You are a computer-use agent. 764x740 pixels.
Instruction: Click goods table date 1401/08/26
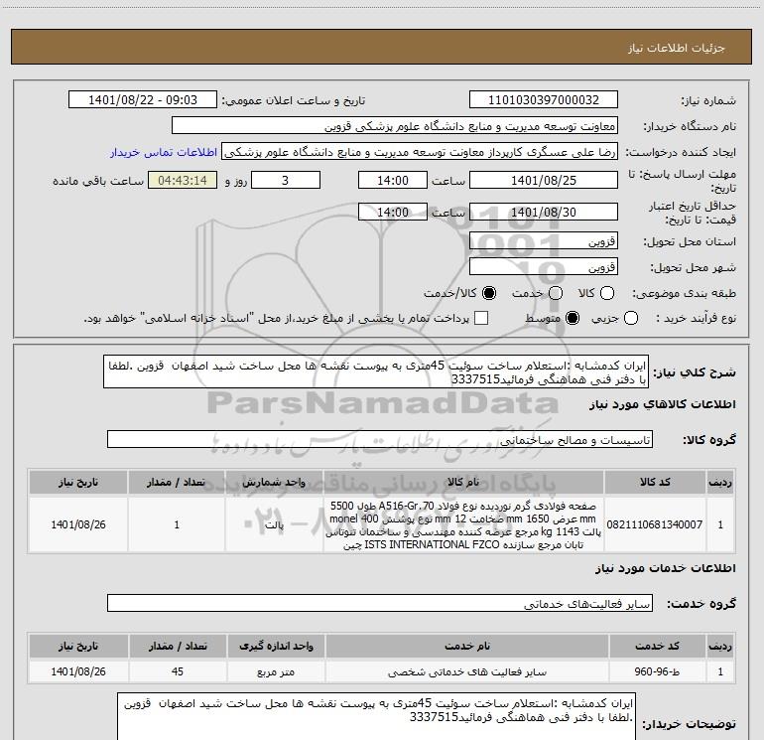point(78,524)
